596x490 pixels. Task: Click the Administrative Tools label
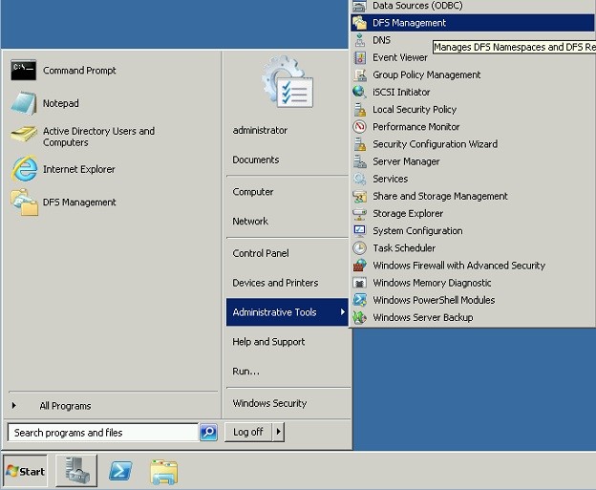tap(274, 312)
